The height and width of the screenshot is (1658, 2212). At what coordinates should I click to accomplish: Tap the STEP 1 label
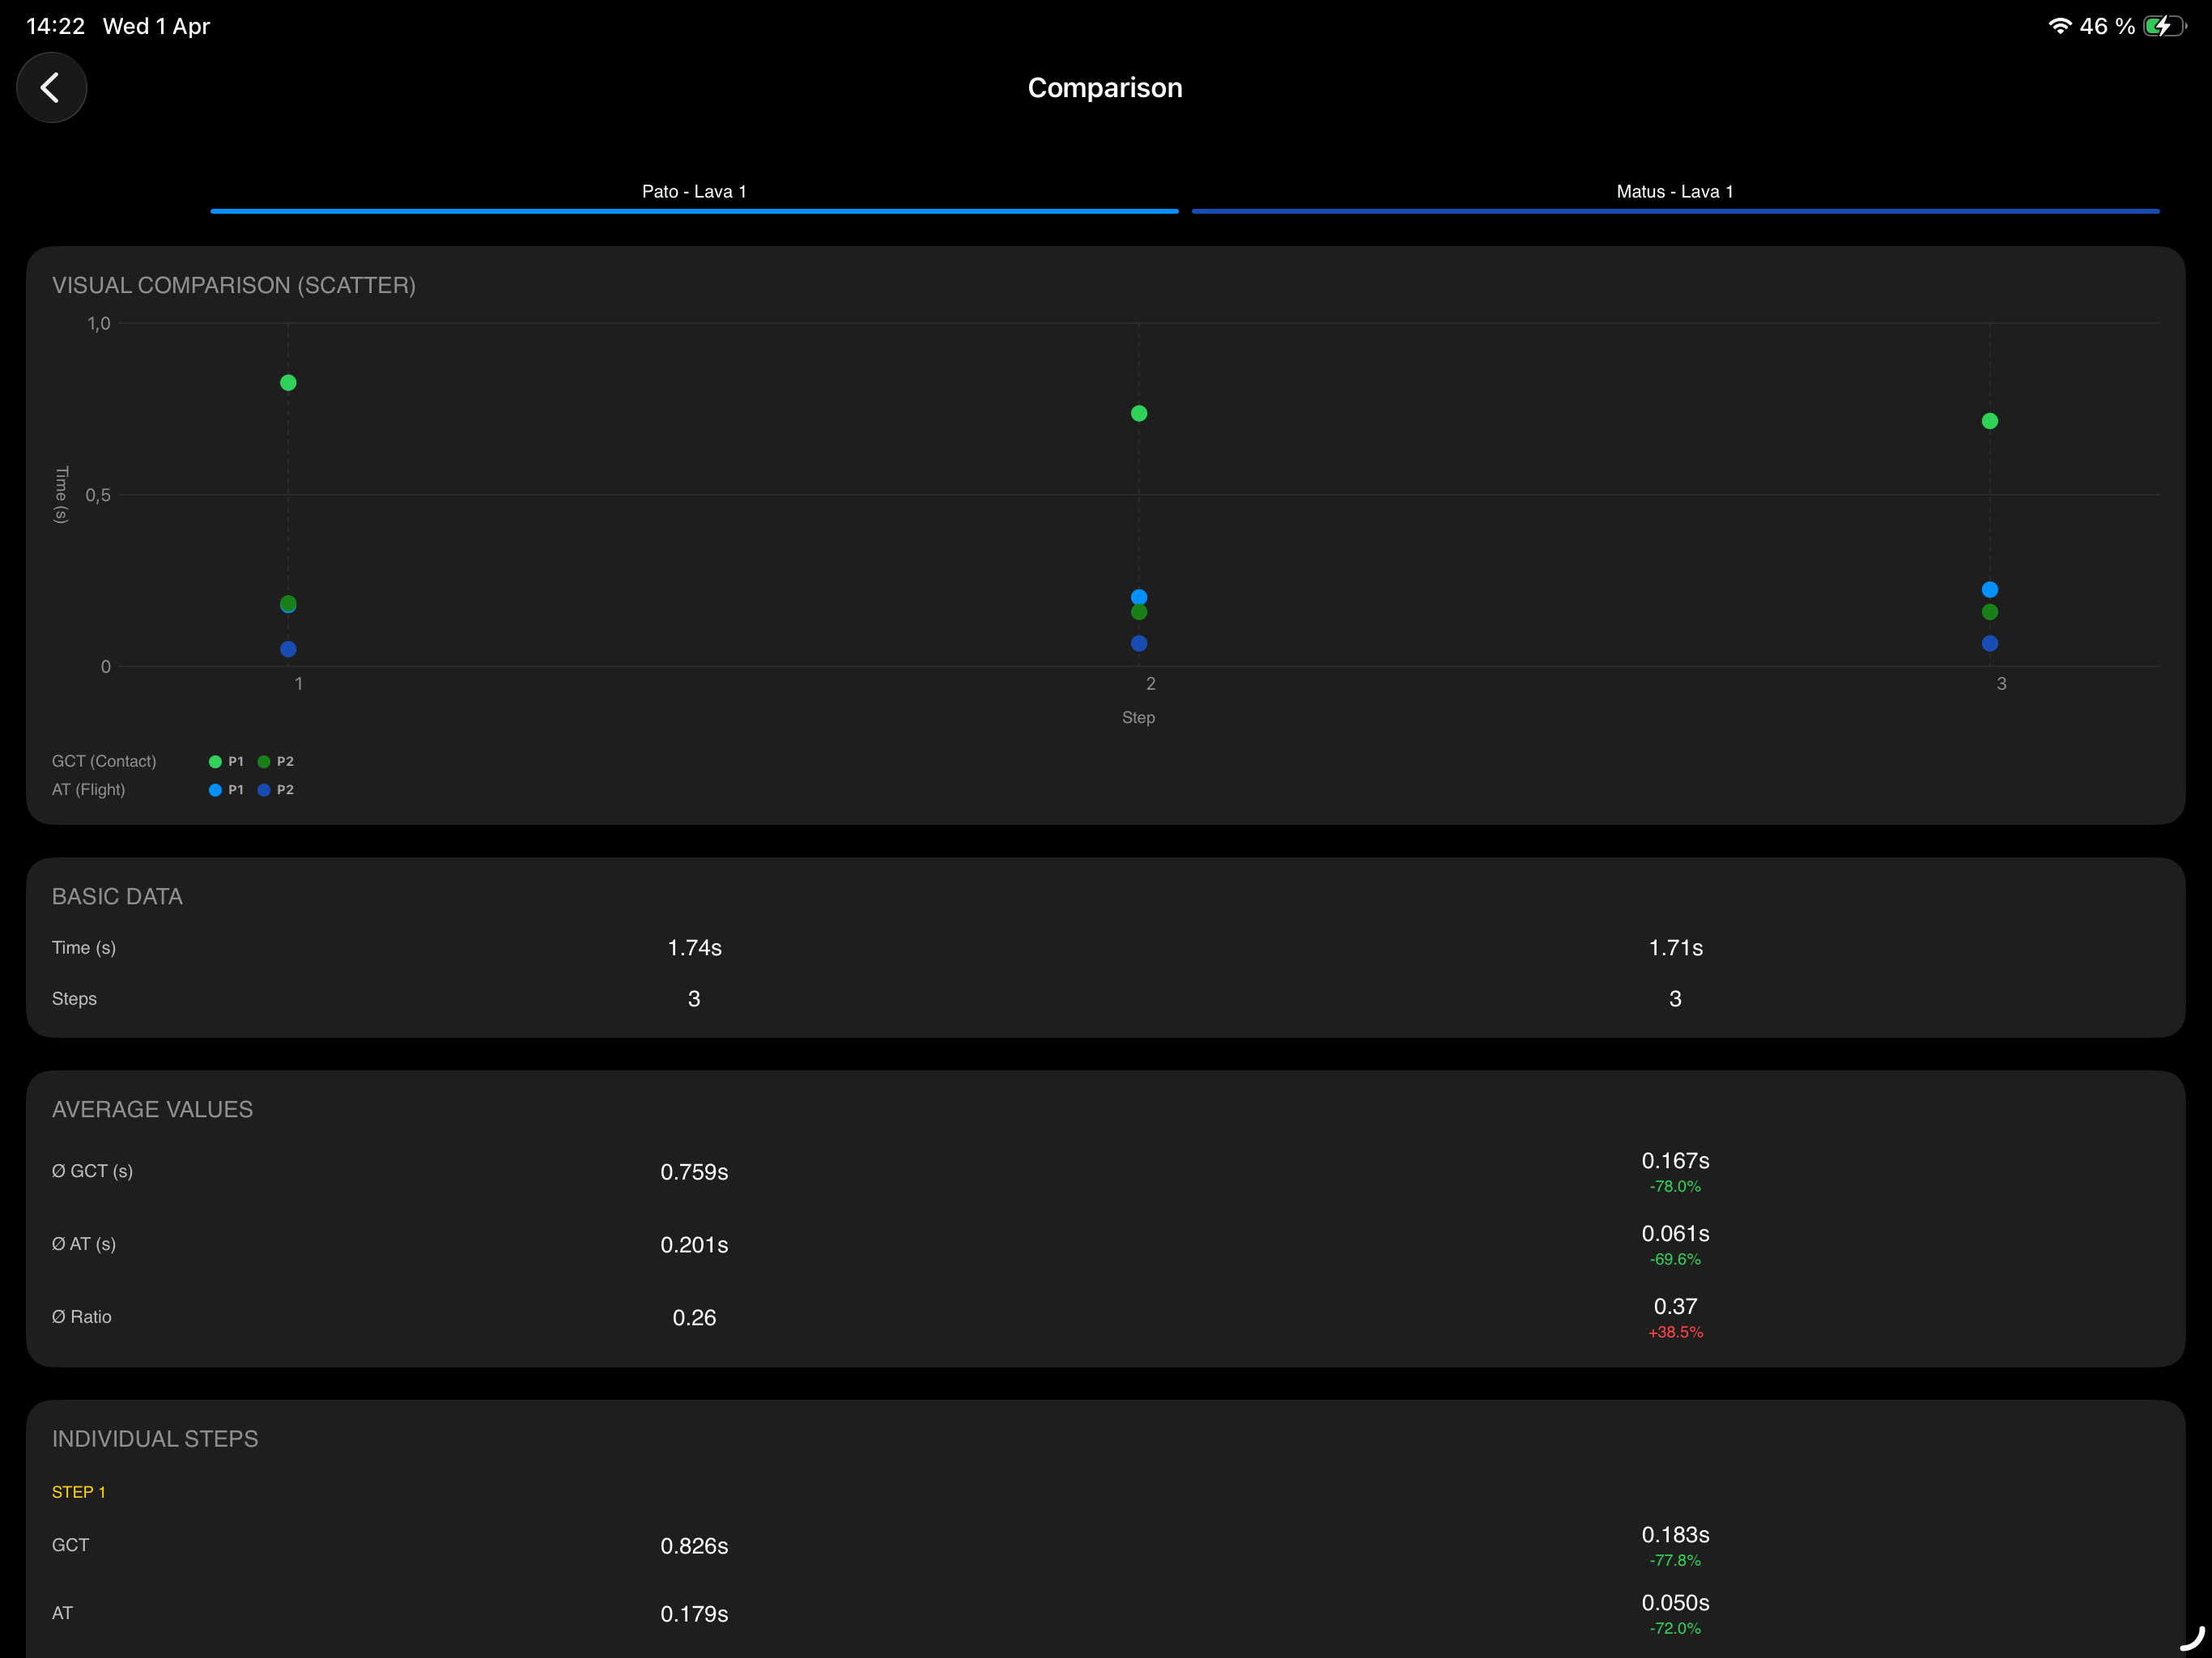(79, 1492)
